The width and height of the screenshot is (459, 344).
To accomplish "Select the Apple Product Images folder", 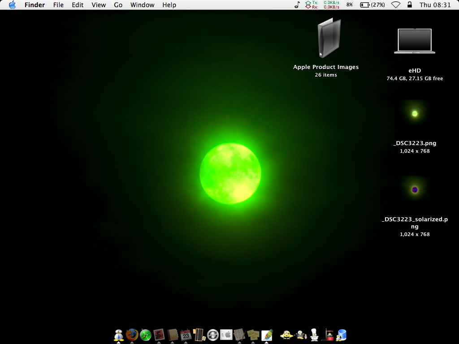I will point(329,39).
